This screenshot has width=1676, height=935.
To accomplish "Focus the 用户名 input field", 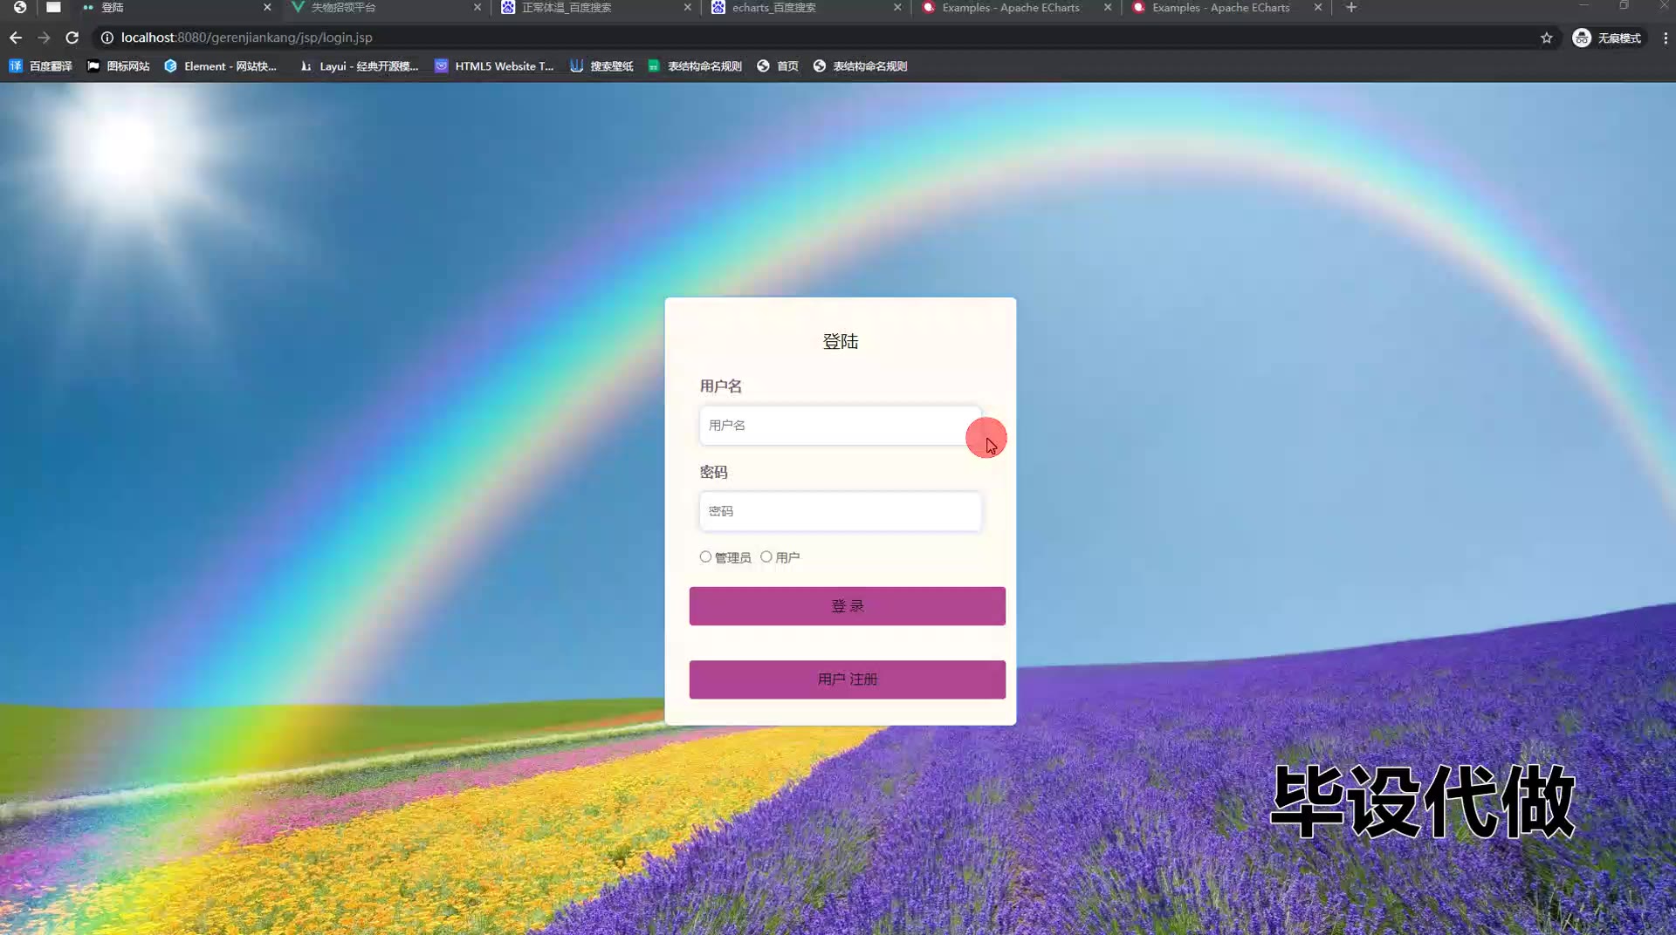I will click(840, 426).
